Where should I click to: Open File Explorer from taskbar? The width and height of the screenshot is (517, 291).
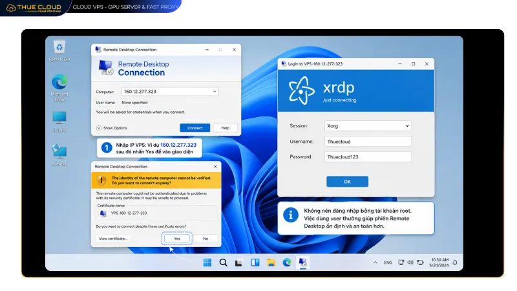point(271,263)
